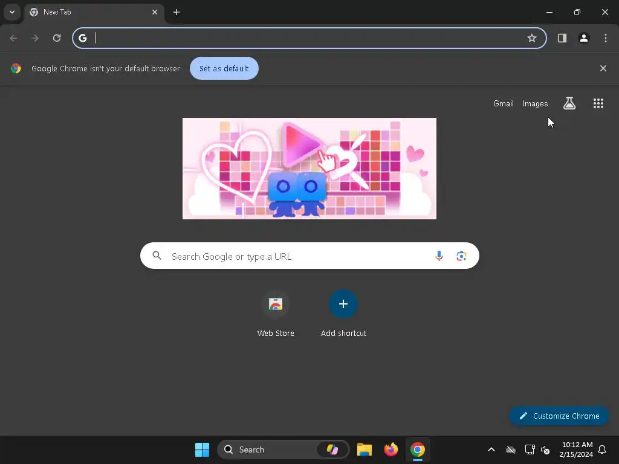Click the taskbar Search box
Viewport: 619px width, 464px height.
click(284, 449)
